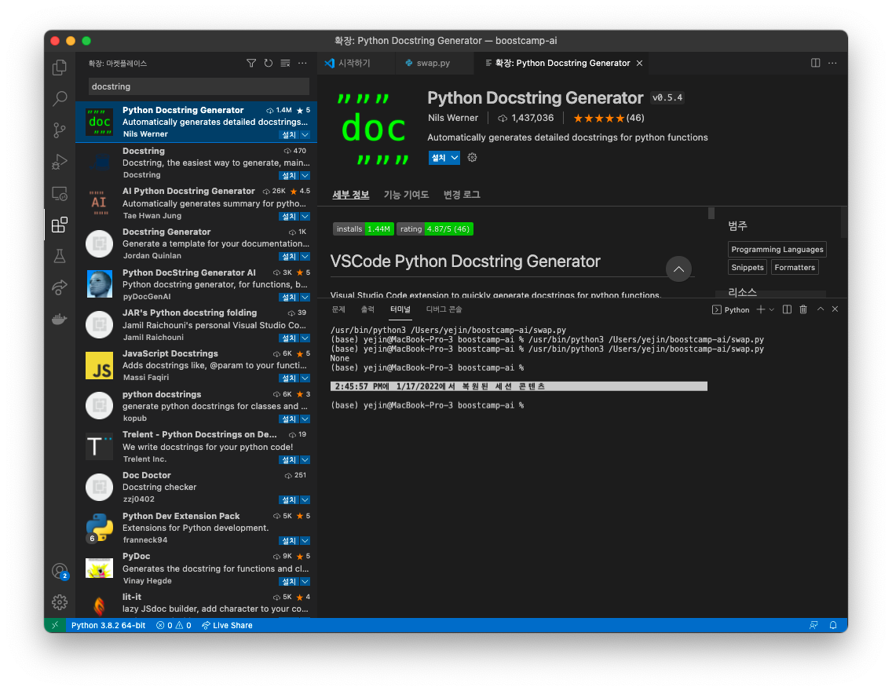The height and width of the screenshot is (691, 892).
Task: Split the editor to the right
Action: tap(815, 63)
